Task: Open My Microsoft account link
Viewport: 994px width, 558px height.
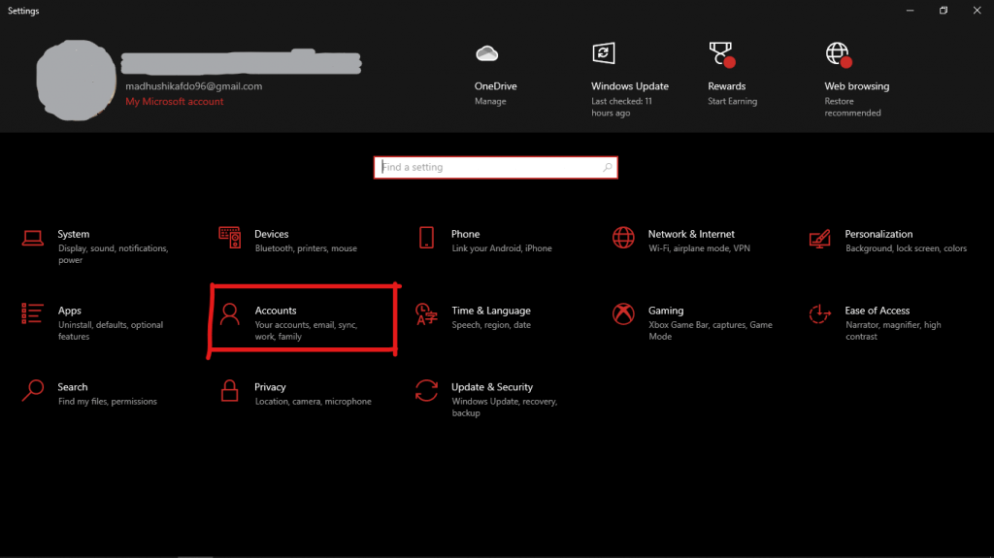Action: (175, 102)
